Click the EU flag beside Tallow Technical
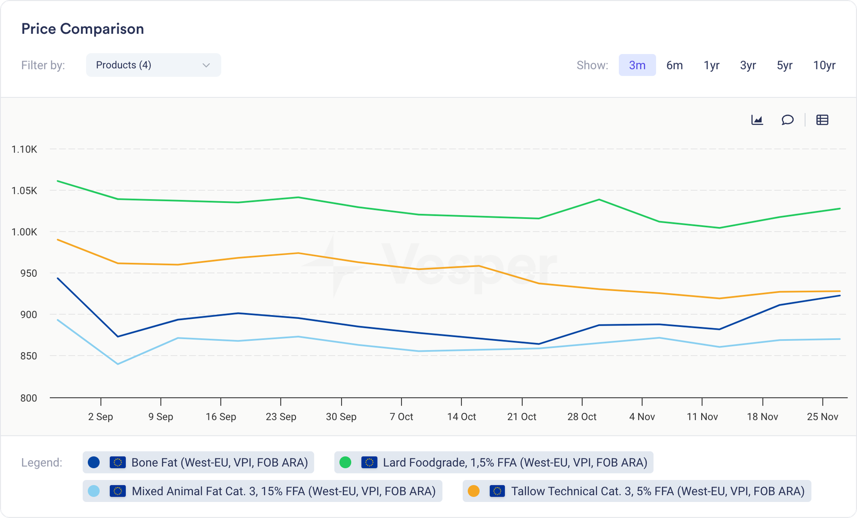The image size is (857, 518). click(497, 491)
